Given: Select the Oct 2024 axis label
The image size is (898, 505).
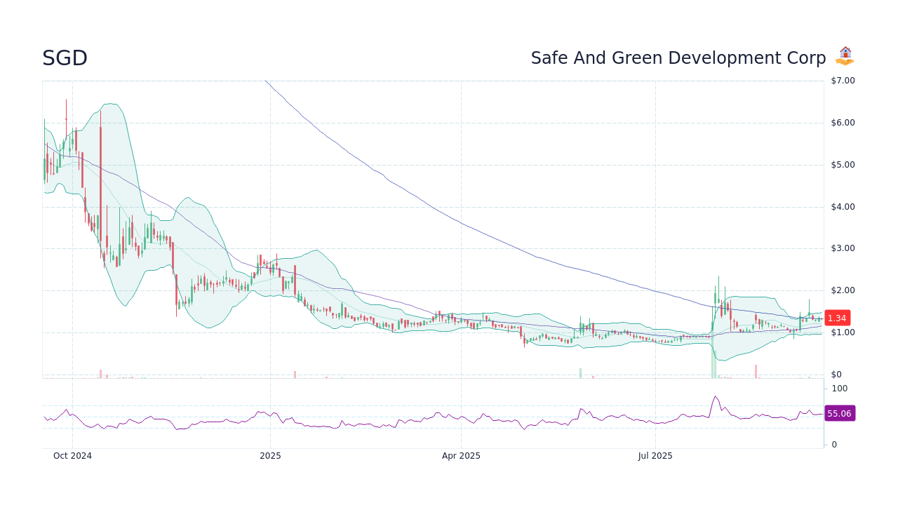Looking at the screenshot, I should click(x=72, y=455).
